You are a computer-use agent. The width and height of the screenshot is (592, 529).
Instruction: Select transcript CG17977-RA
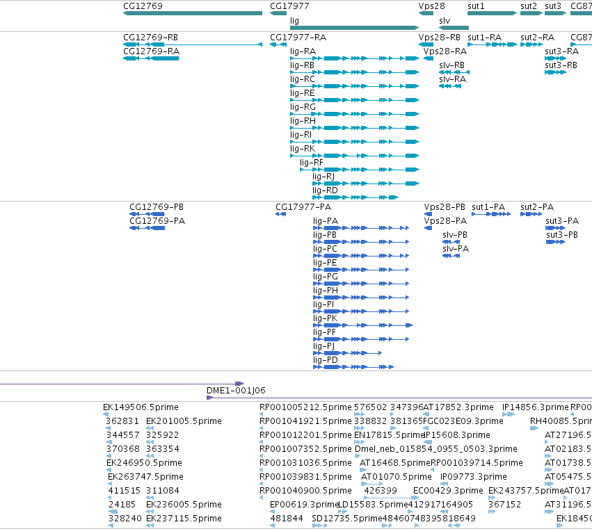click(x=278, y=44)
